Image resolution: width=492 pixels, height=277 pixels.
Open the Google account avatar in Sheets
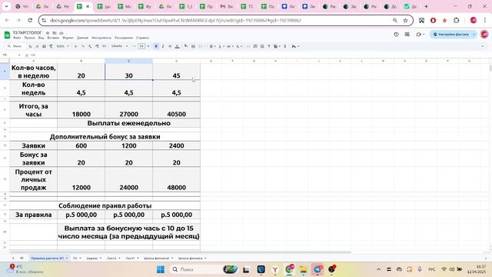[x=484, y=34]
